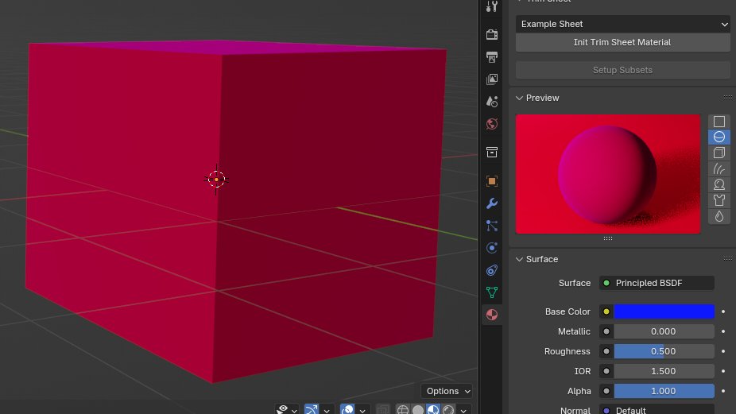The image size is (736, 414).
Task: Open the Example Sheet trim sheet dropdown
Action: pos(623,24)
